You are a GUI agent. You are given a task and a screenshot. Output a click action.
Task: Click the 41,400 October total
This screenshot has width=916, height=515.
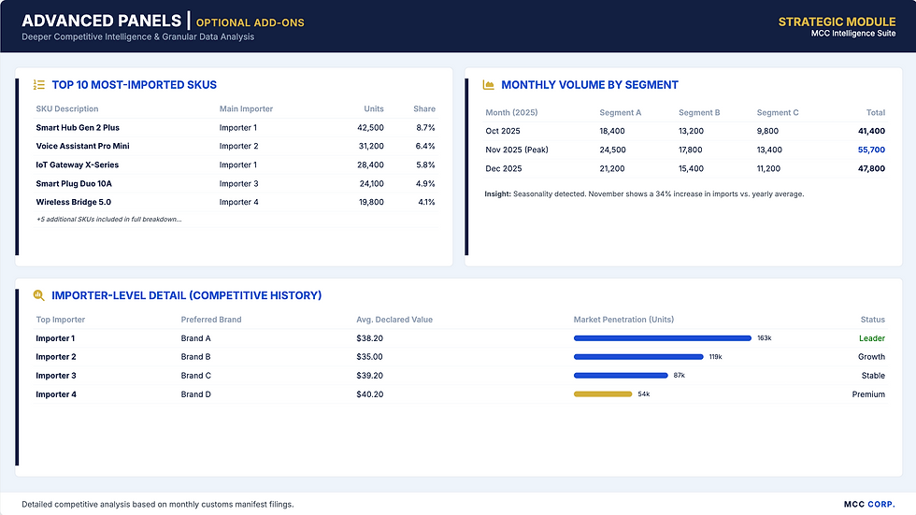pos(871,131)
